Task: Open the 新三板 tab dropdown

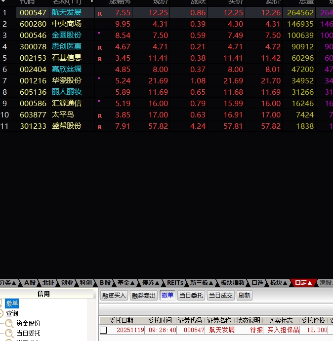Action: pyautogui.click(x=202, y=283)
